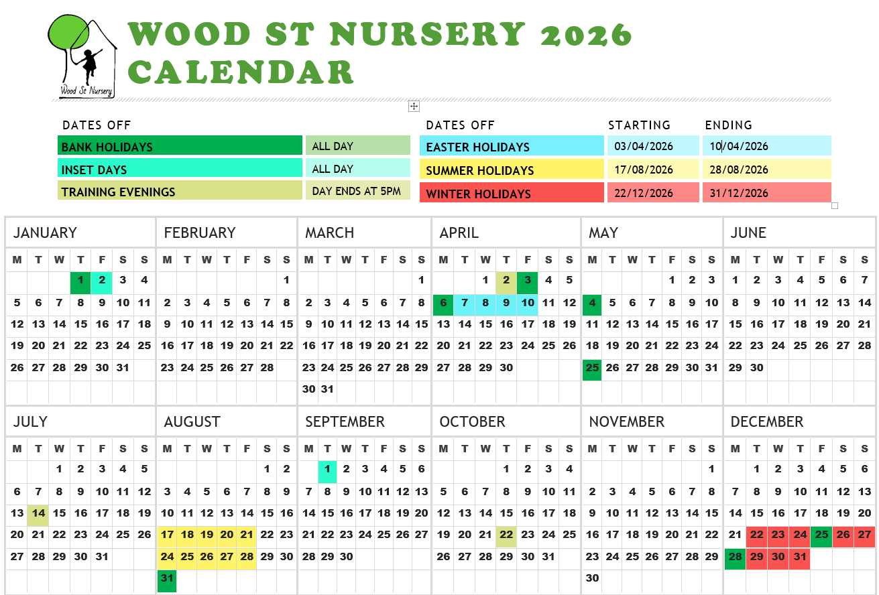
Task: Click the Easter starting date 03/04/2026
Action: (653, 145)
